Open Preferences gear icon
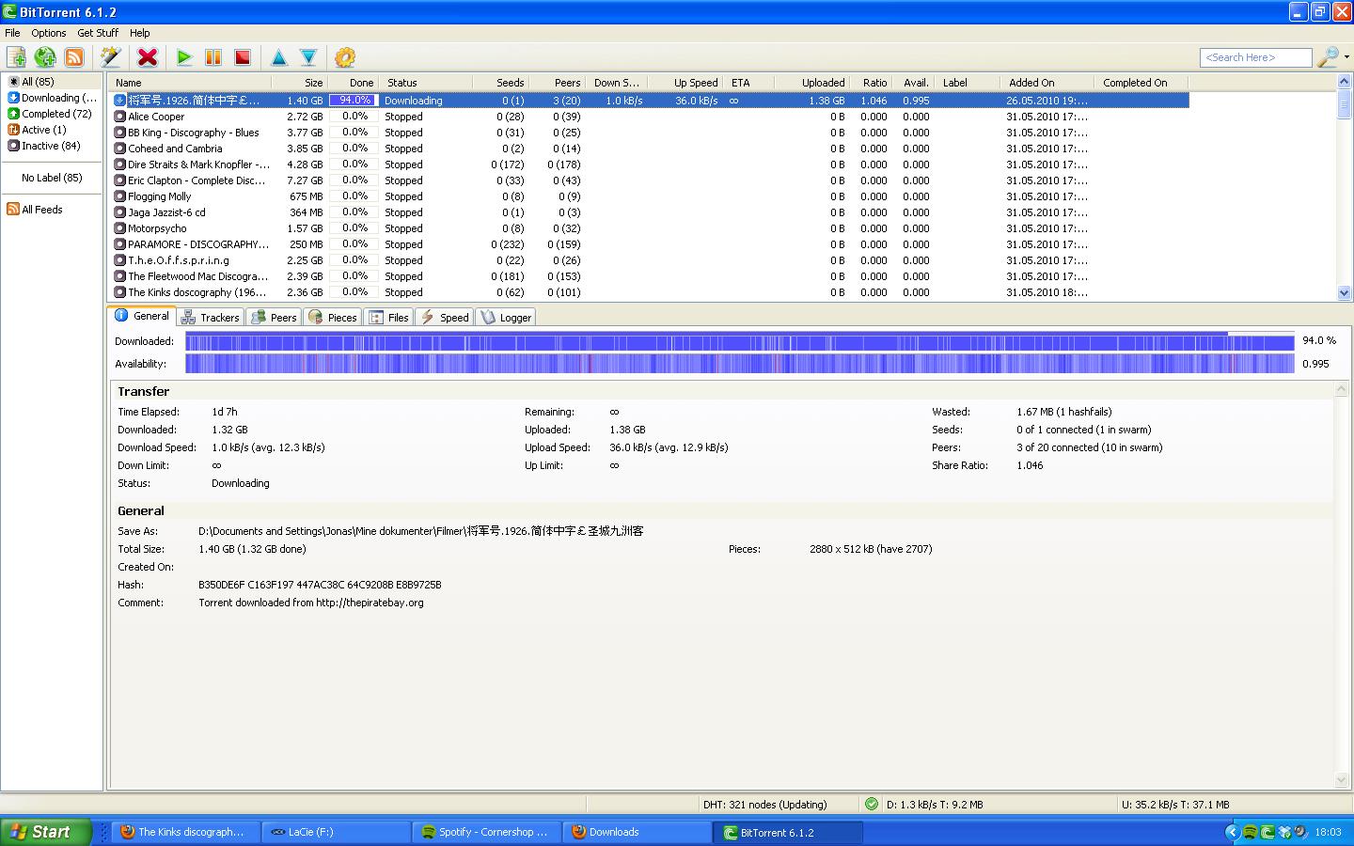The width and height of the screenshot is (1354, 846). (x=345, y=57)
